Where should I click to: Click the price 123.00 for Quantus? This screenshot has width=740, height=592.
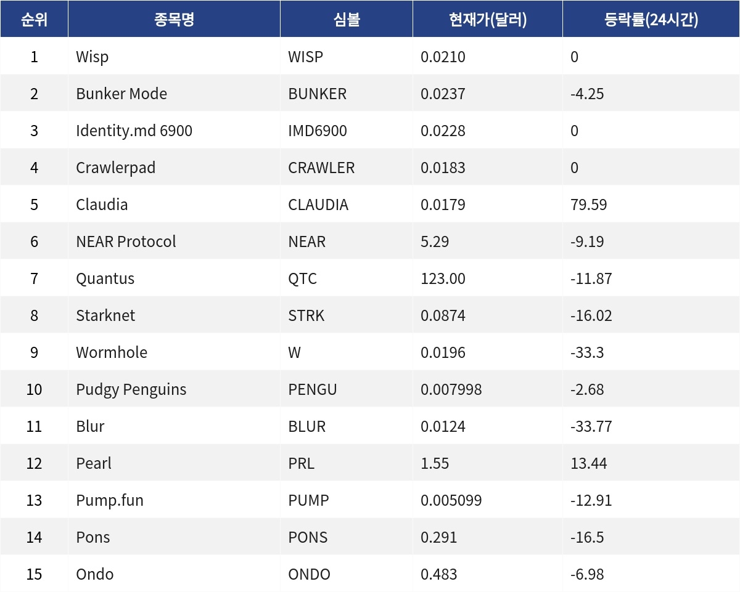click(x=443, y=278)
